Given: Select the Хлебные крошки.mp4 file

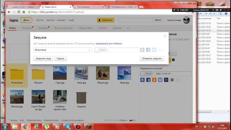Looking at the screenshot, I should 60,97.
